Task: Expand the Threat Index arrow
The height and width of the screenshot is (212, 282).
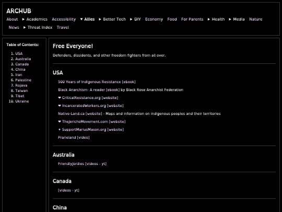Action: tap(25, 27)
